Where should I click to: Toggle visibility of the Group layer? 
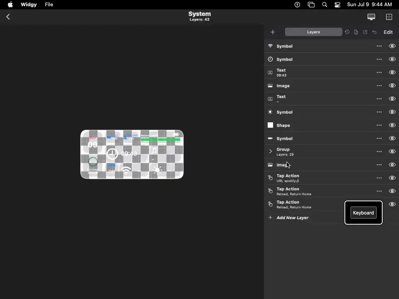pos(392,151)
